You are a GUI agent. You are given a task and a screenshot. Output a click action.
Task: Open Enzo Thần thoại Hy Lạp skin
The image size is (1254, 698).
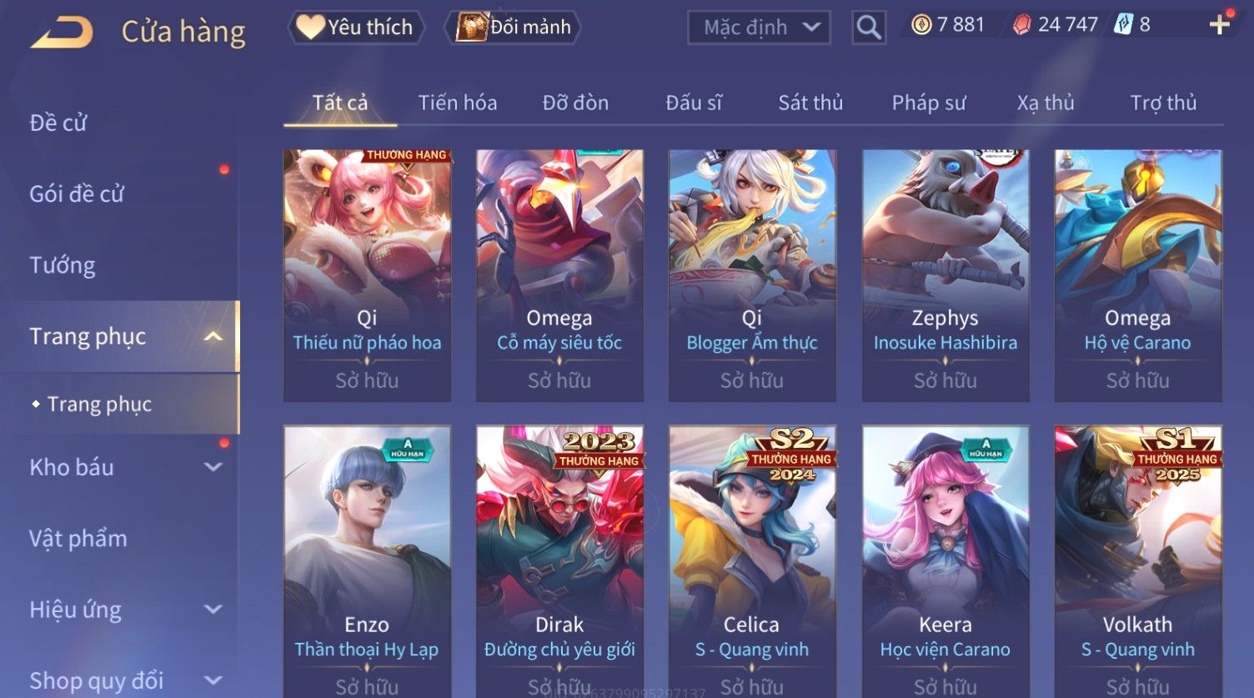pyautogui.click(x=367, y=560)
